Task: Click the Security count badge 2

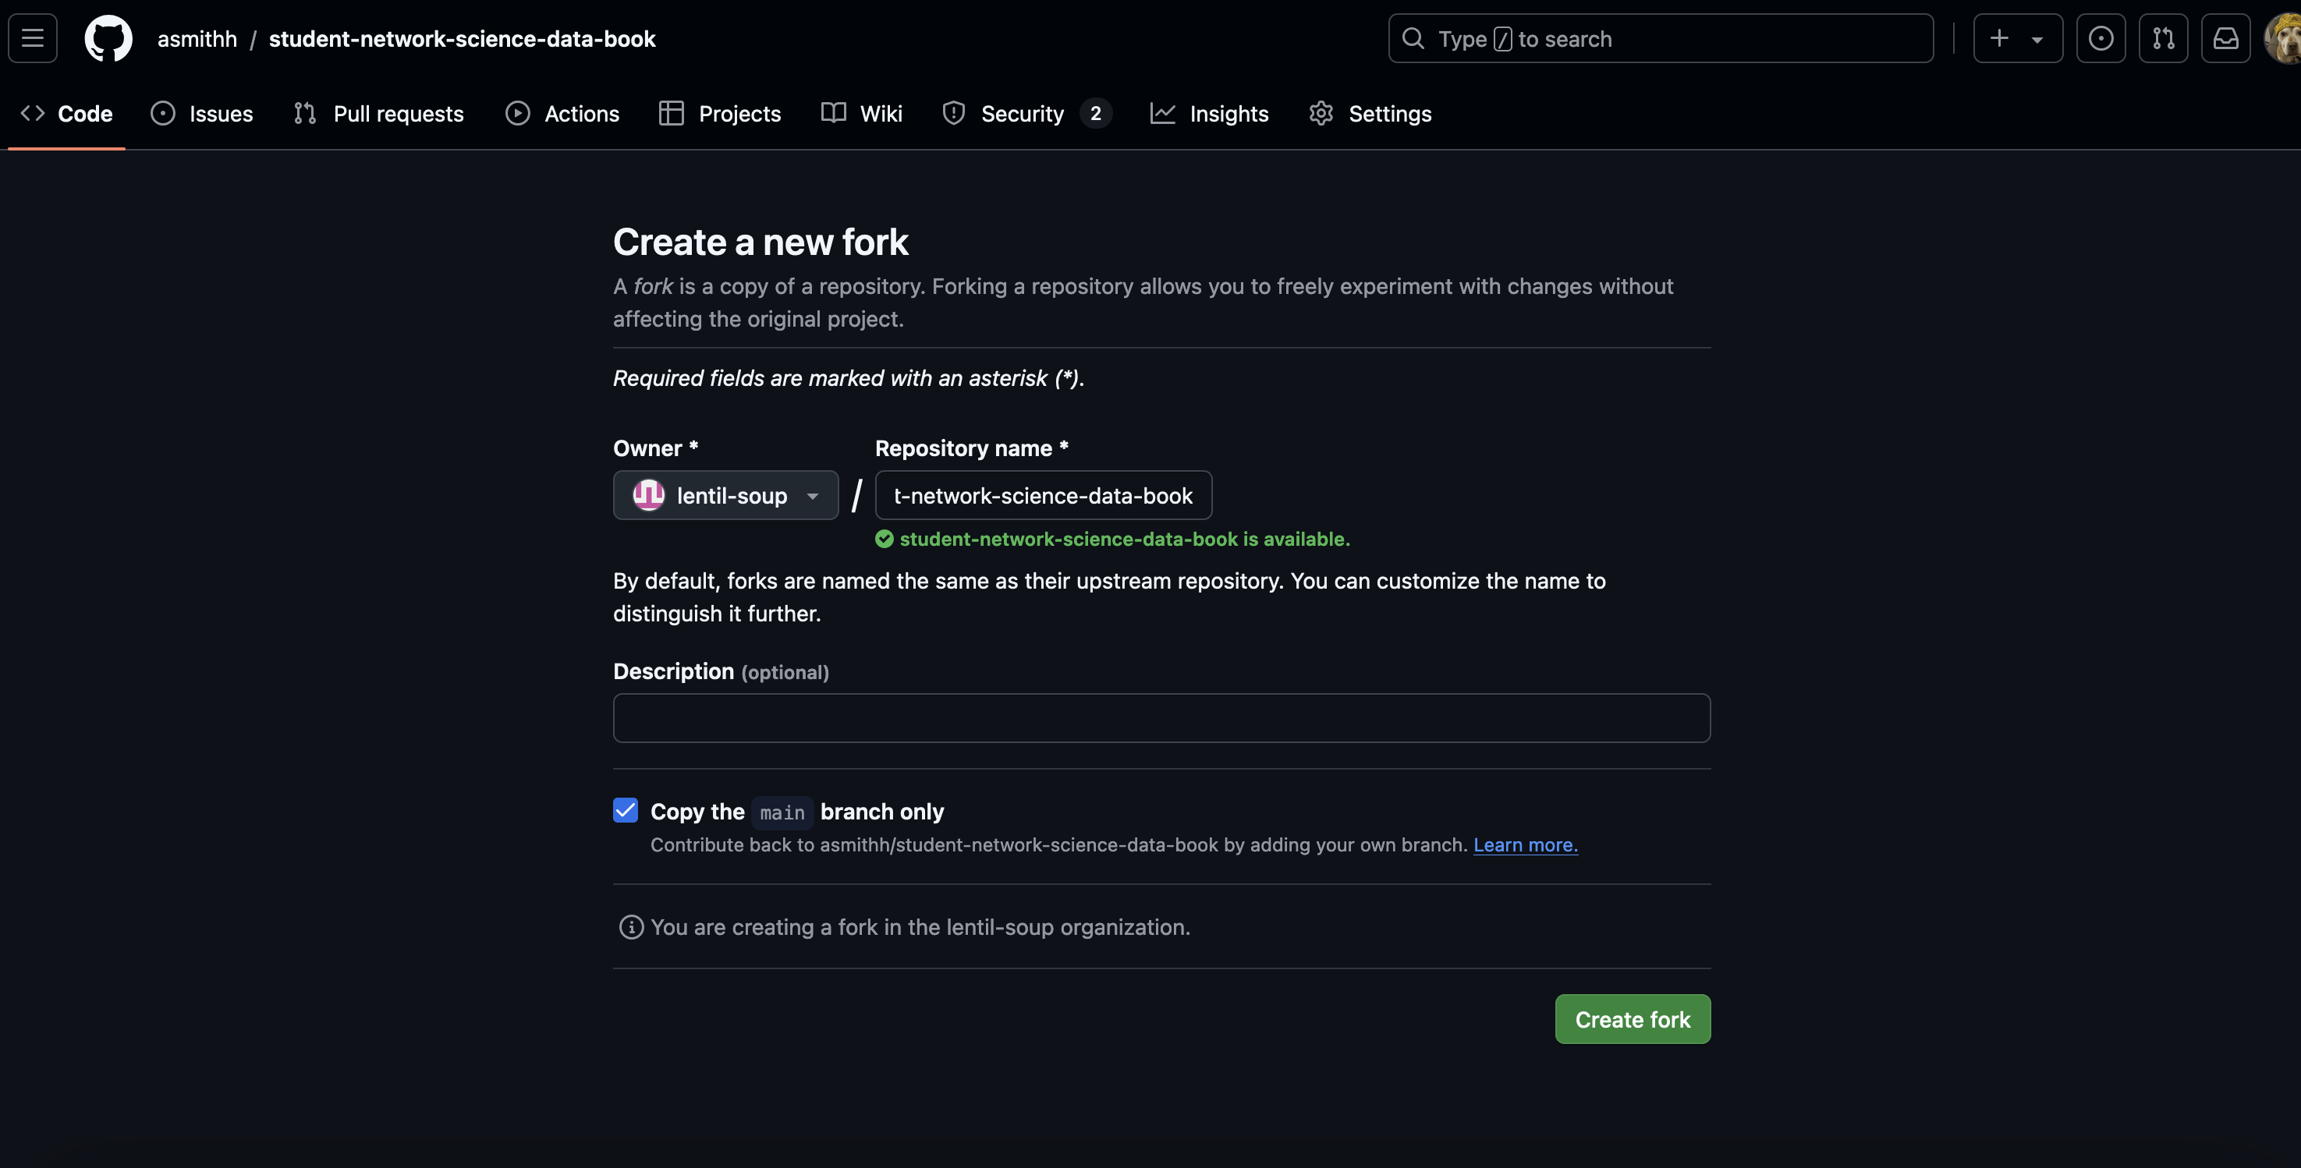Action: click(1096, 113)
